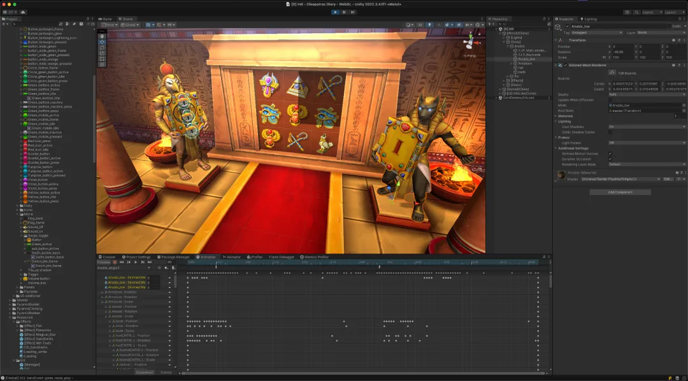The height and width of the screenshot is (381, 688).
Task: Switch to the Lighting tab
Action: (x=589, y=19)
